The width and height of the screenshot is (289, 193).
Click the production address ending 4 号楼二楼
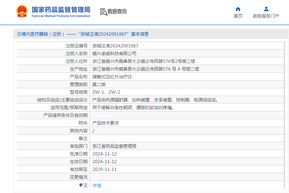coord(146,69)
